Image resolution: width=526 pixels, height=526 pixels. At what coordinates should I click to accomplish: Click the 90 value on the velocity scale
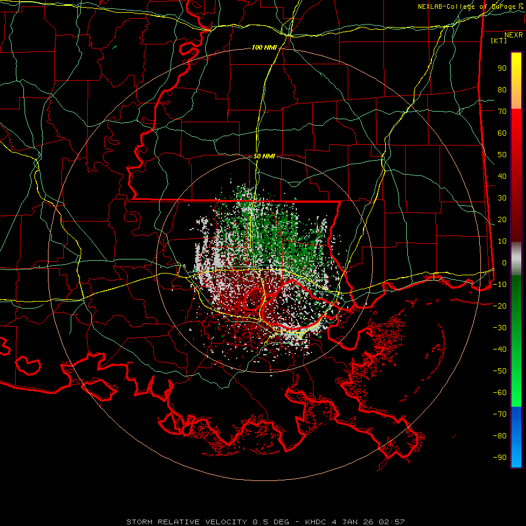502,68
